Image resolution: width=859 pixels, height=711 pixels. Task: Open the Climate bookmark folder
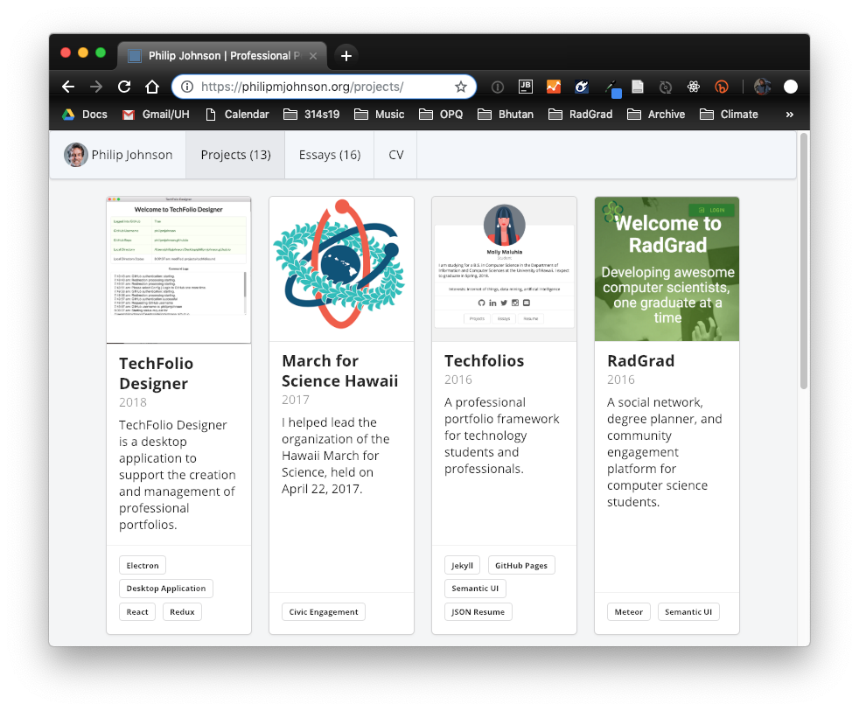click(730, 115)
